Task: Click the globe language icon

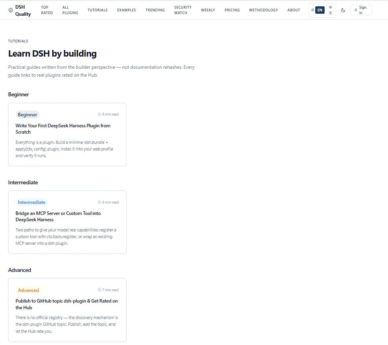Action: [x=312, y=10]
